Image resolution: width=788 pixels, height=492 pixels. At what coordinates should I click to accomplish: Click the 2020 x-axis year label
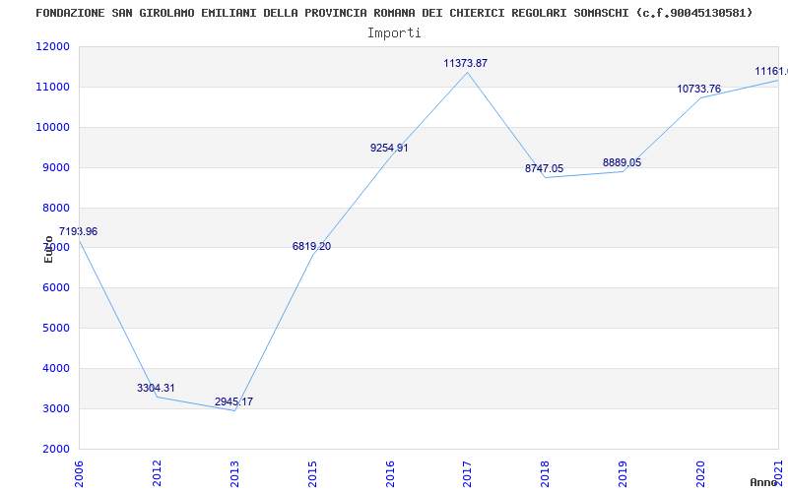[701, 473]
